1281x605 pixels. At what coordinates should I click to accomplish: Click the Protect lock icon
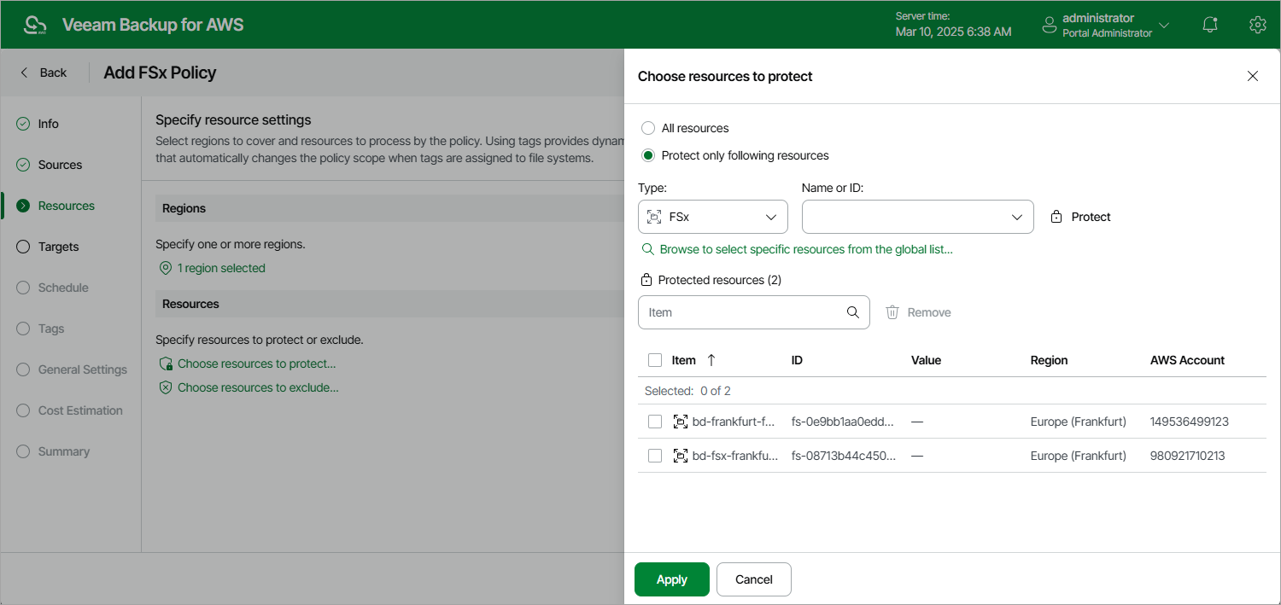pos(1056,217)
